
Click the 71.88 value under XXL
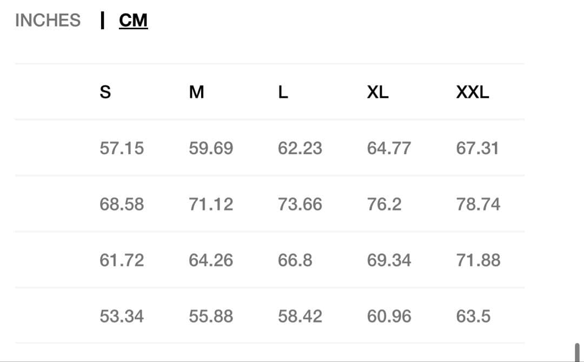tap(478, 260)
